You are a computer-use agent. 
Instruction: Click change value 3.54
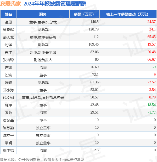(x=153, y=90)
